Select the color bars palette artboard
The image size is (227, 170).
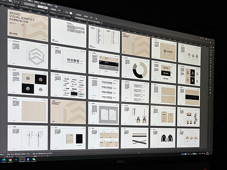pos(104,64)
